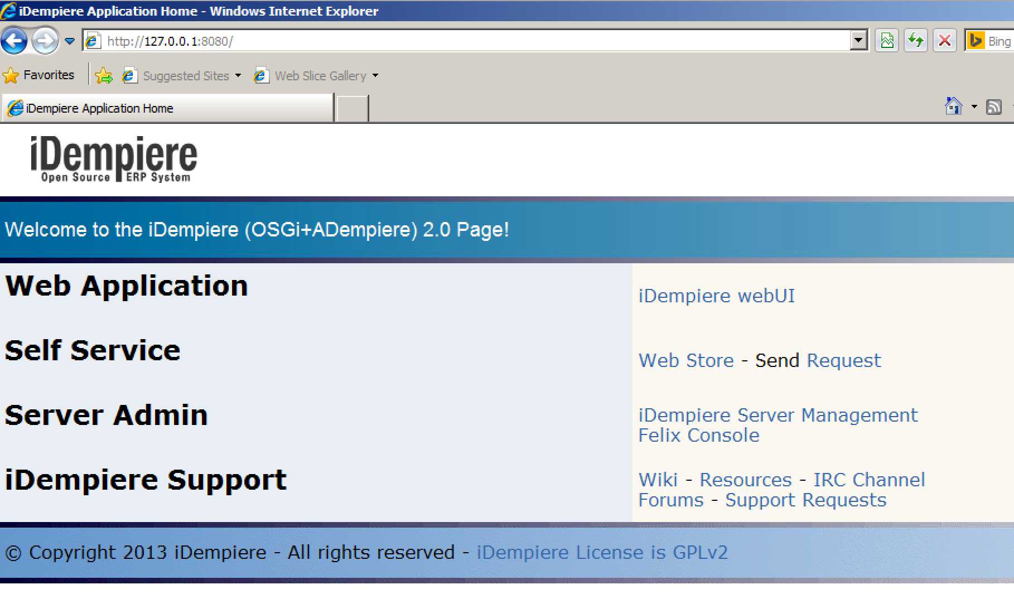This screenshot has width=1014, height=599.
Task: Click the Bing search provider icon
Action: 976,41
